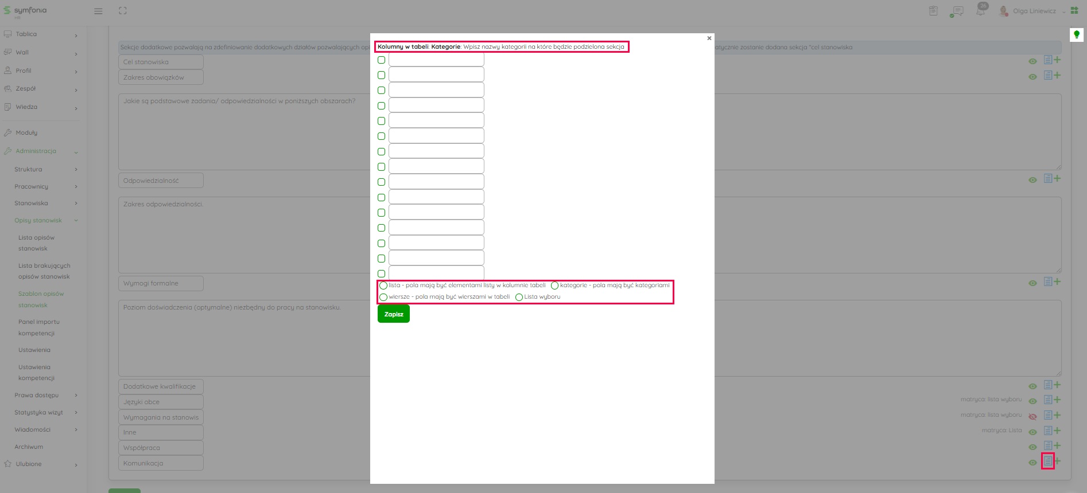Tick the first checkbox in the dialog
The height and width of the screenshot is (493, 1087).
point(381,60)
